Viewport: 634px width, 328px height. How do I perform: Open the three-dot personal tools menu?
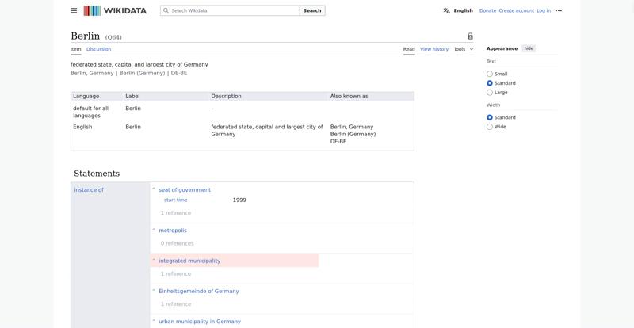coord(559,10)
